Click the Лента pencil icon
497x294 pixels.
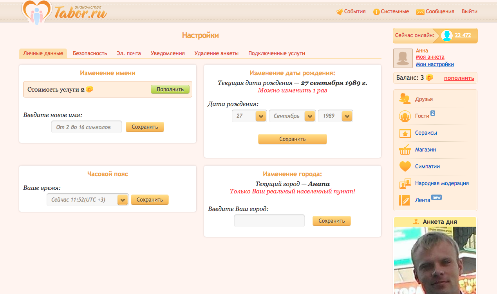pyautogui.click(x=405, y=200)
